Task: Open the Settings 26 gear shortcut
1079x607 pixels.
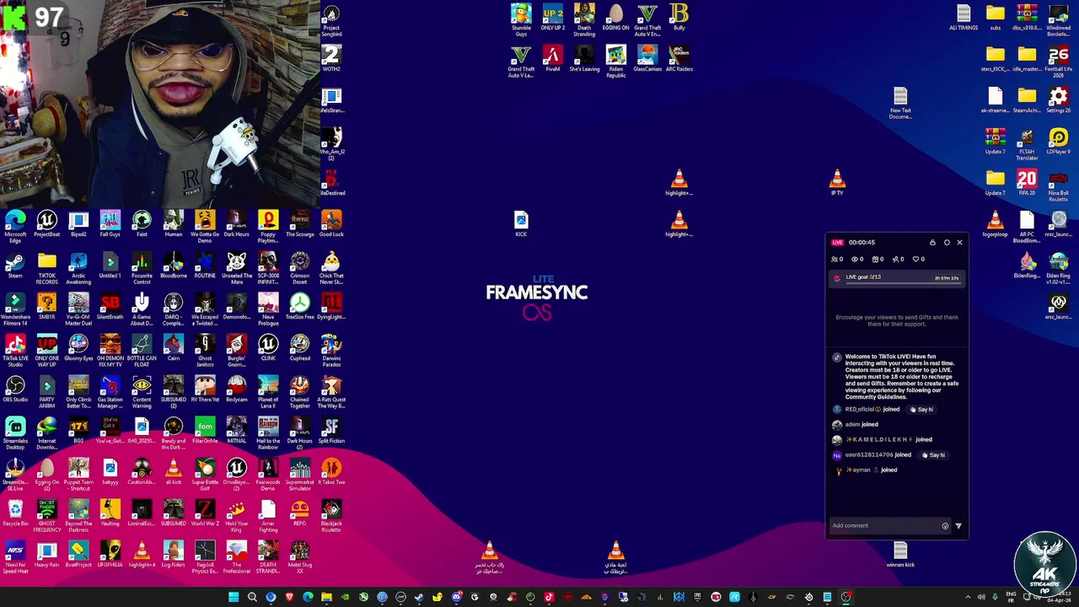Action: tap(1059, 99)
